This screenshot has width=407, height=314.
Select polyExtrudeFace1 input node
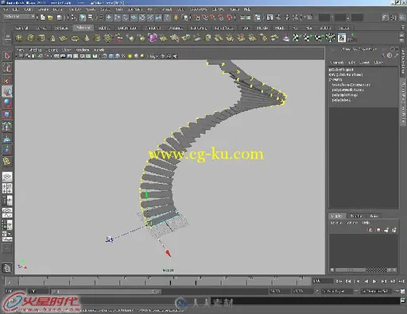[347, 90]
